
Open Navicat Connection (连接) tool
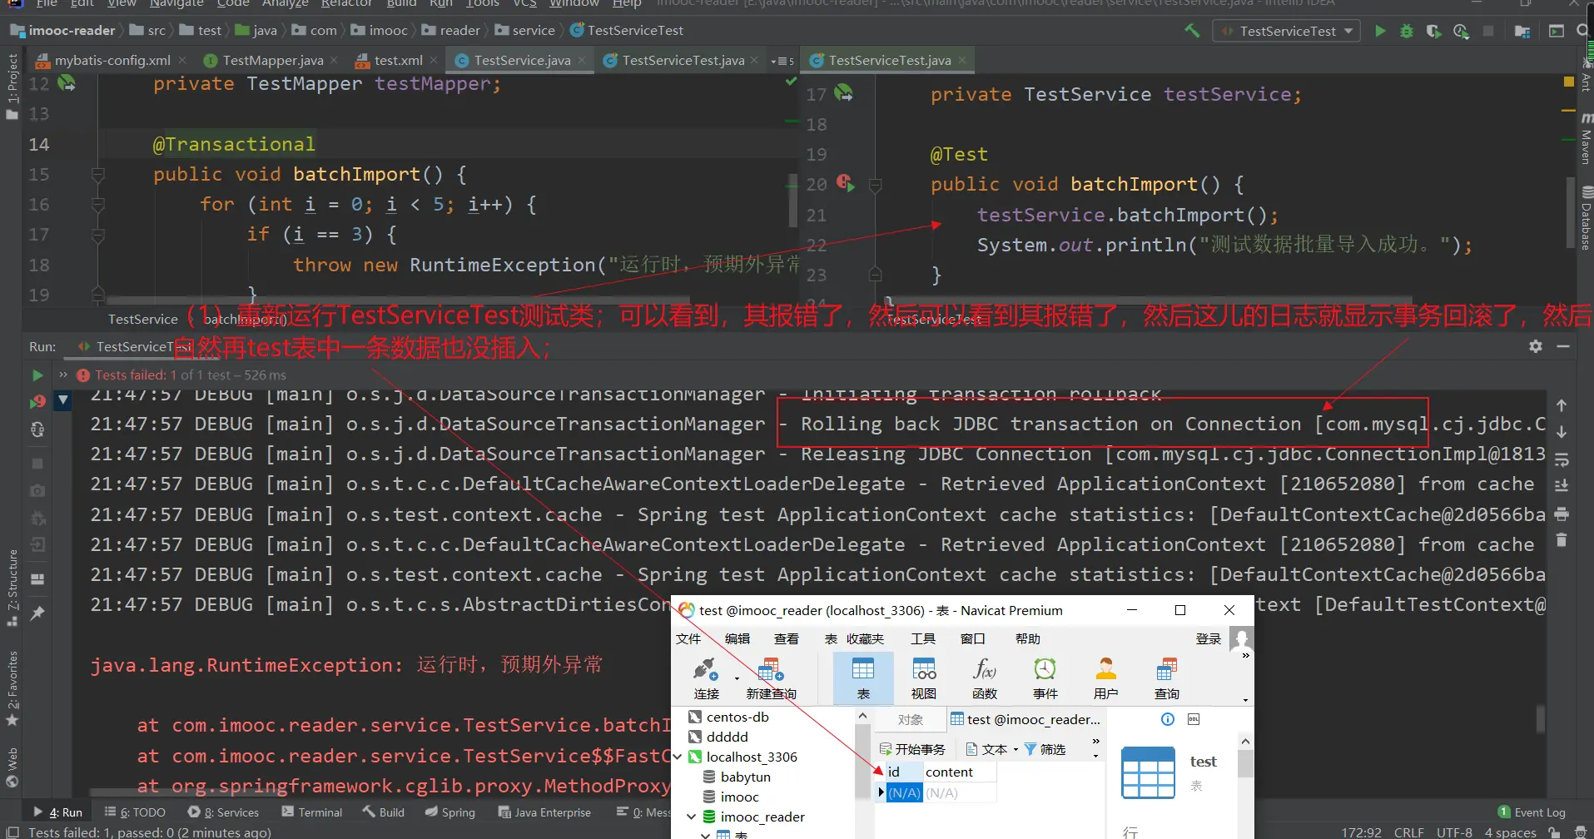(706, 678)
